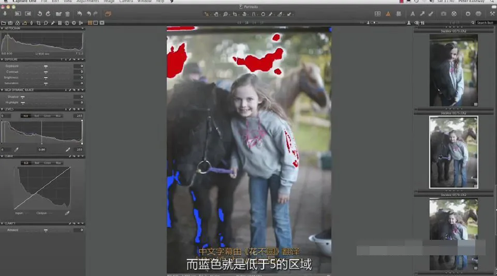Toggle the viewer layout third icon

click(x=102, y=23)
